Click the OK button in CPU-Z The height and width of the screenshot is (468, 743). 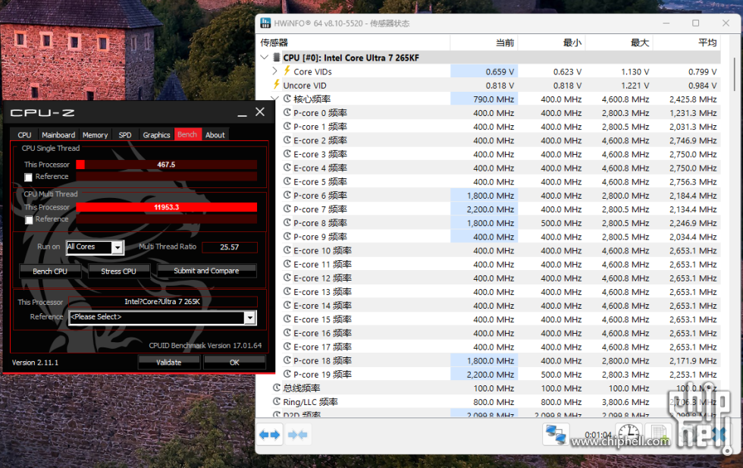pyautogui.click(x=234, y=363)
